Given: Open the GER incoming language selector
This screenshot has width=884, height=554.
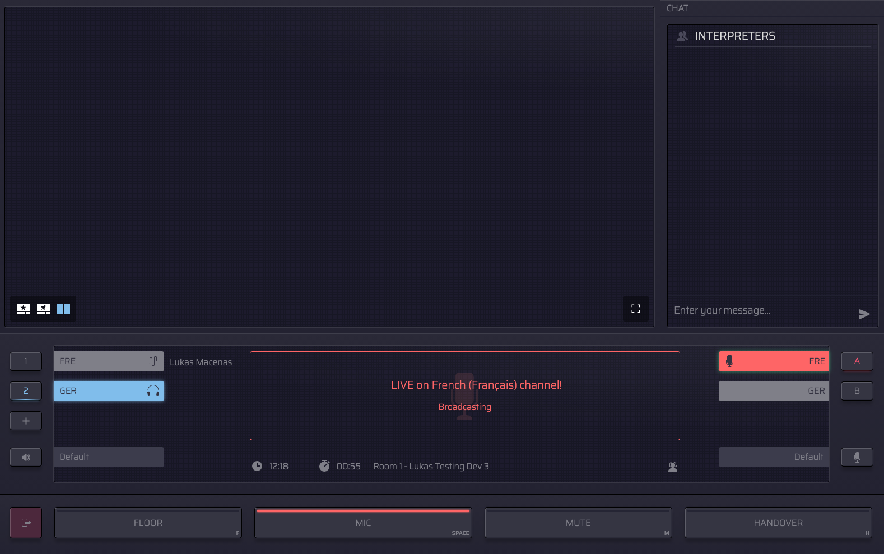Looking at the screenshot, I should point(109,391).
